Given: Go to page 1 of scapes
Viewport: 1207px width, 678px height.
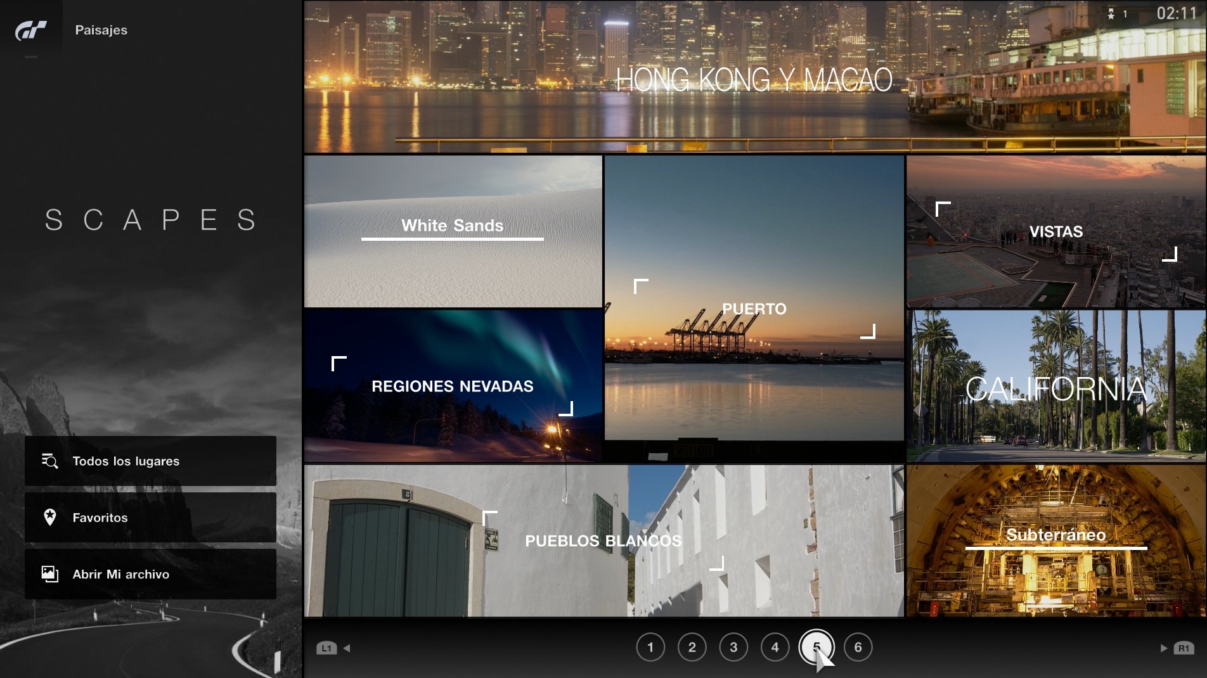Looking at the screenshot, I should pos(650,647).
